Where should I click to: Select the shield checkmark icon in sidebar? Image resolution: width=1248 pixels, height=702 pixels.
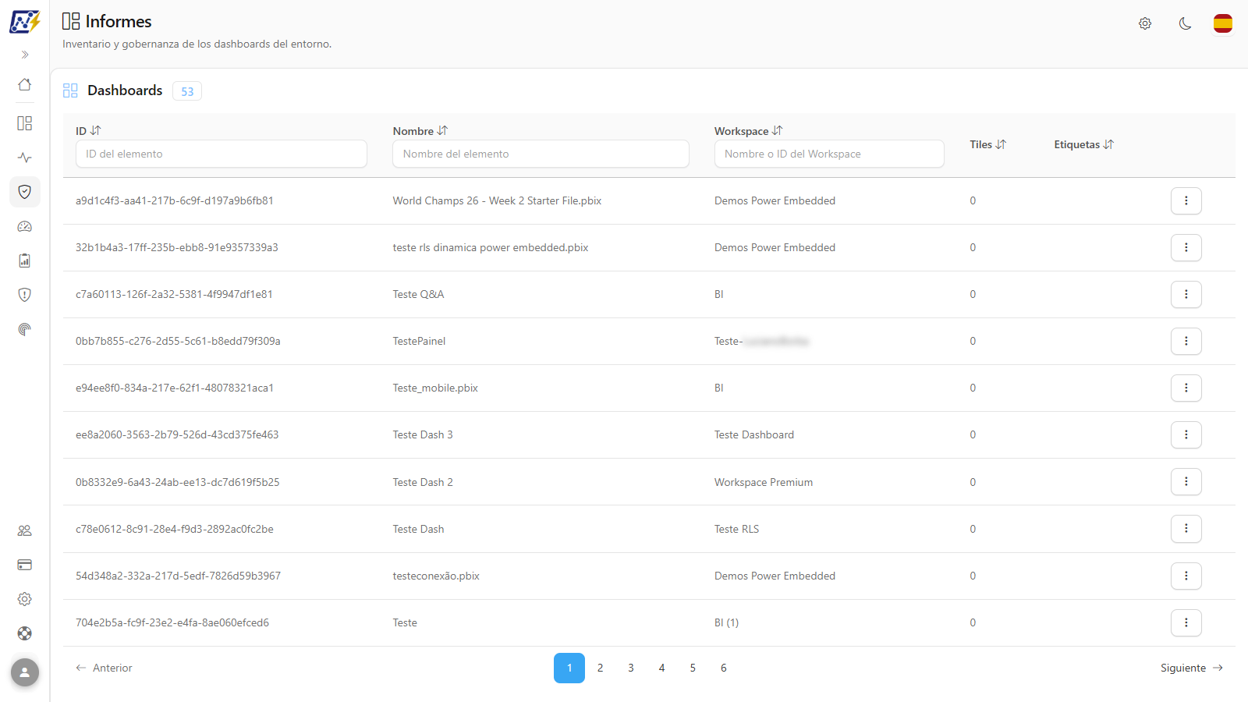click(x=25, y=192)
